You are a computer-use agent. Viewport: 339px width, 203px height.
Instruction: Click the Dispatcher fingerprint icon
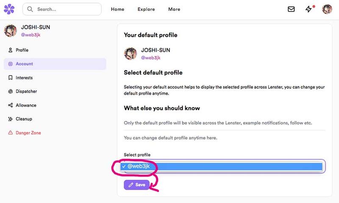[x=11, y=91]
